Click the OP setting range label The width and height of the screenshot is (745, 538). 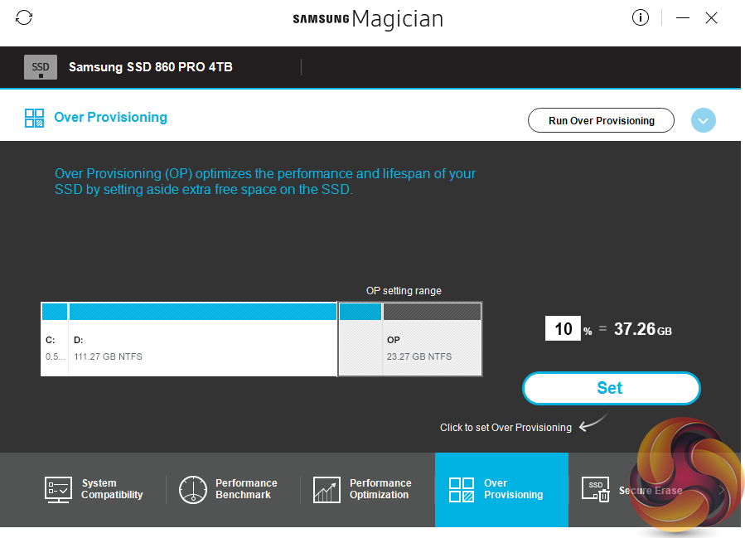tap(404, 291)
